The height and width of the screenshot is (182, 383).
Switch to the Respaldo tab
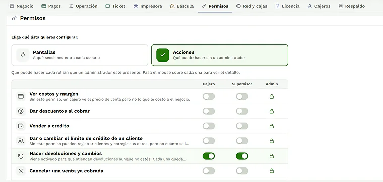point(352,6)
